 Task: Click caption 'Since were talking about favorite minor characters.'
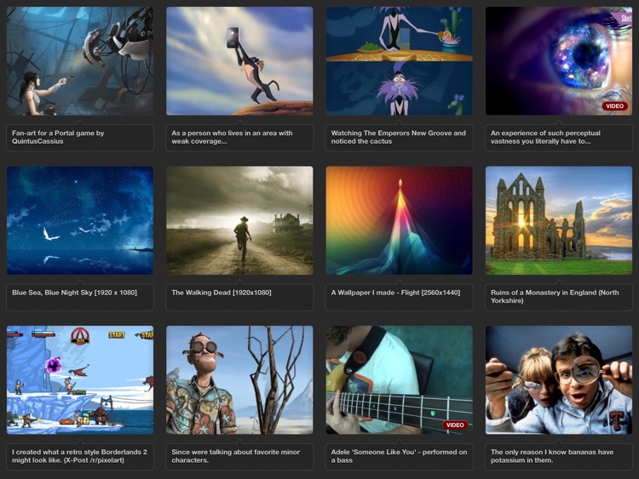pos(235,456)
